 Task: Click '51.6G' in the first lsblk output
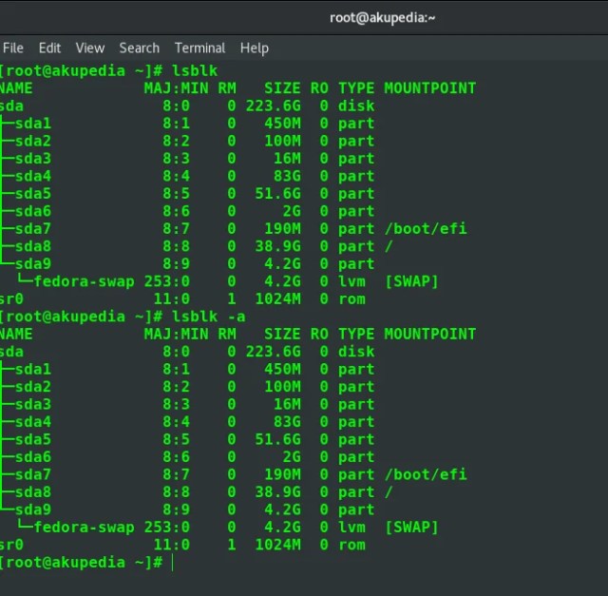pyautogui.click(x=277, y=194)
